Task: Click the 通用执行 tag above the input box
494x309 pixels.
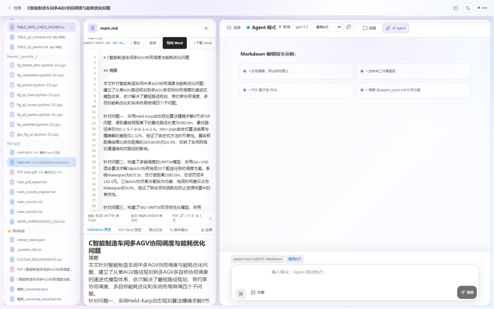Action: coord(294,259)
